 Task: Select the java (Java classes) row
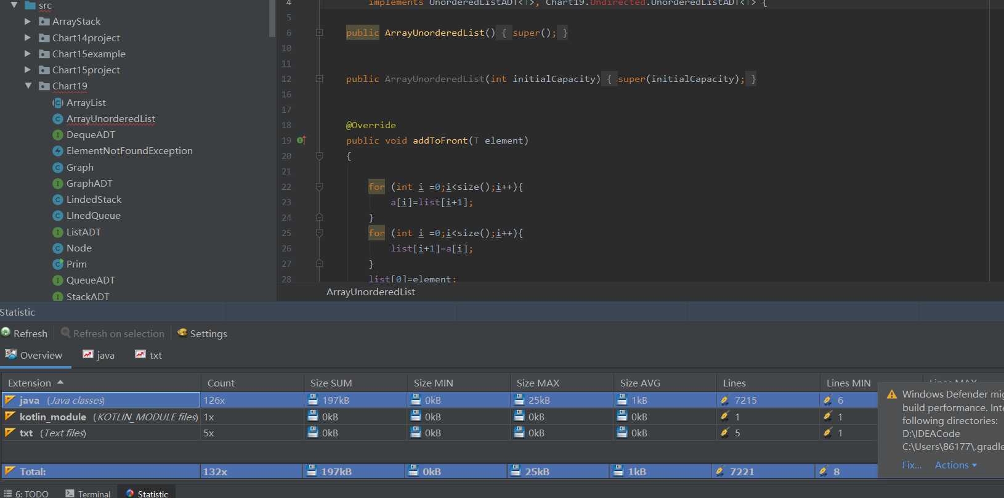pos(440,401)
